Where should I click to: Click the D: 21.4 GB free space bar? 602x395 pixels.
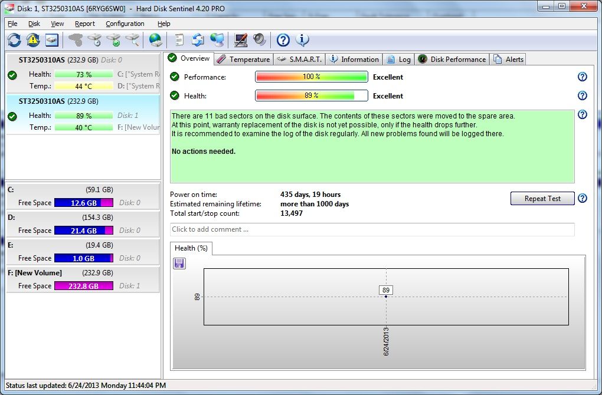point(84,231)
